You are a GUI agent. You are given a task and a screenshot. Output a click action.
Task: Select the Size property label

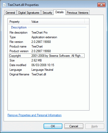(12, 60)
